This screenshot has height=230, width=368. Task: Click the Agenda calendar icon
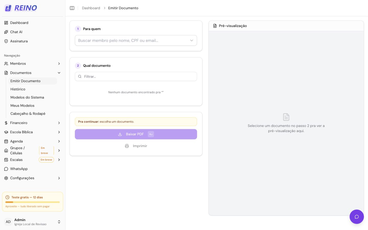(x=6, y=141)
